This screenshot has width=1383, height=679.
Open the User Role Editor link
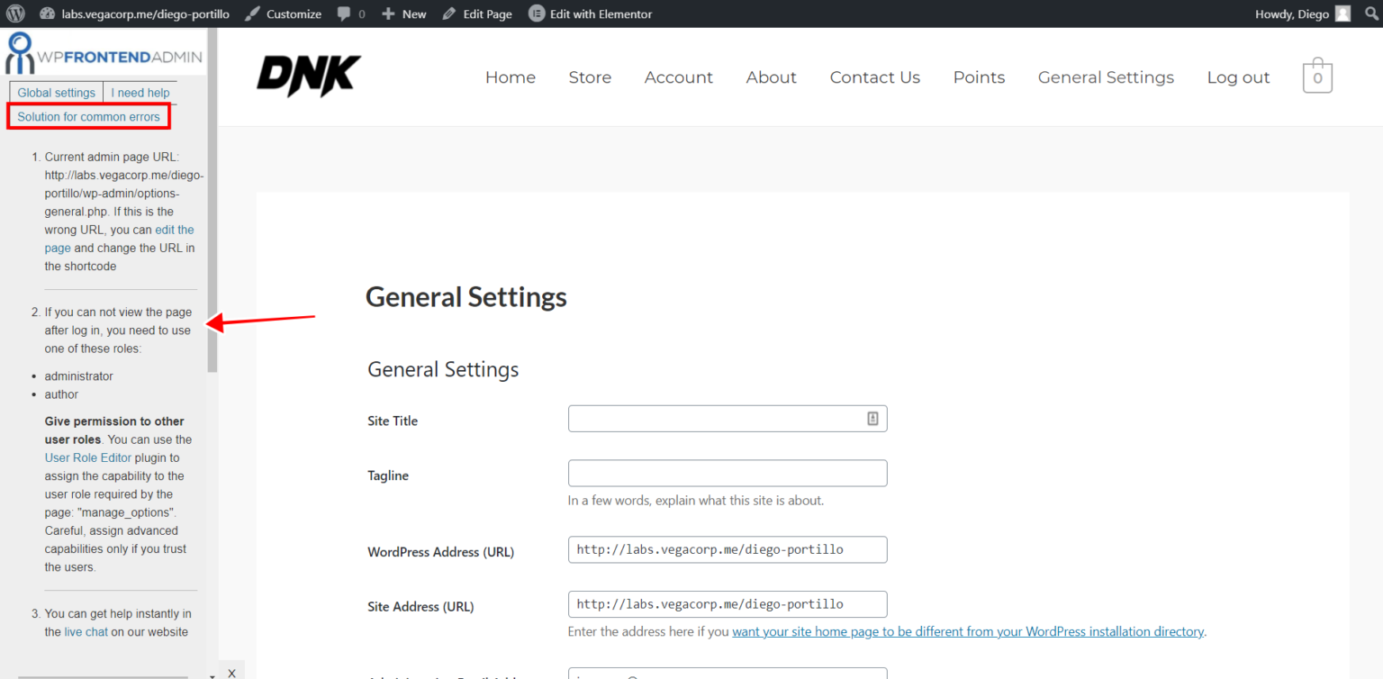coord(87,457)
